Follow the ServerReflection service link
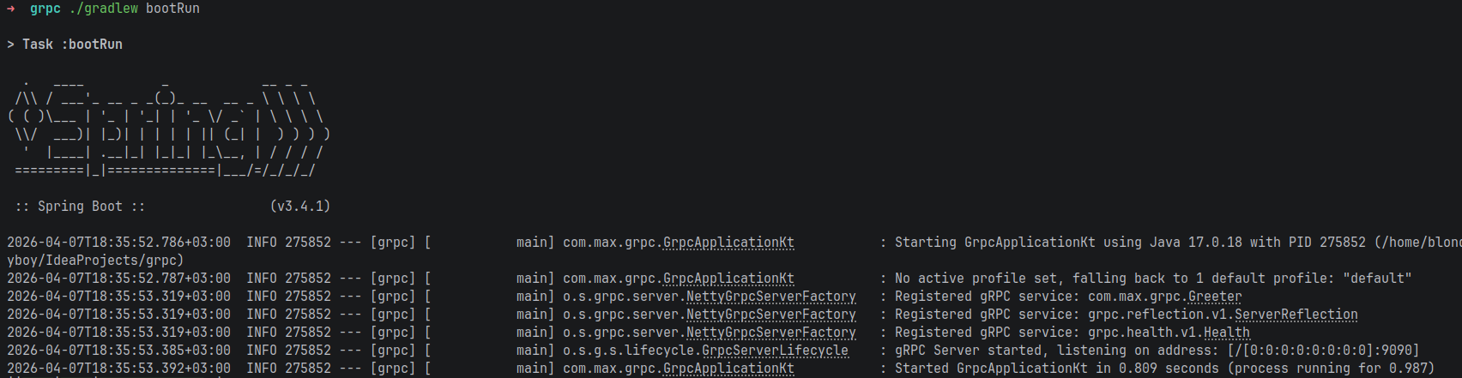This screenshot has width=1462, height=378. click(x=1296, y=315)
